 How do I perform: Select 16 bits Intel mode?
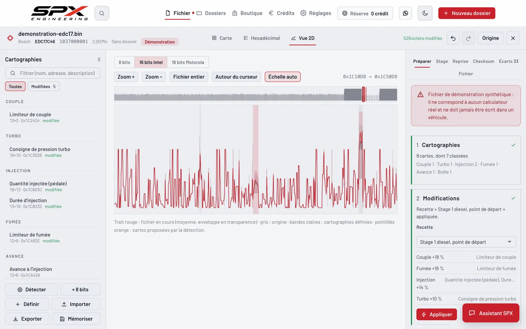tap(151, 63)
